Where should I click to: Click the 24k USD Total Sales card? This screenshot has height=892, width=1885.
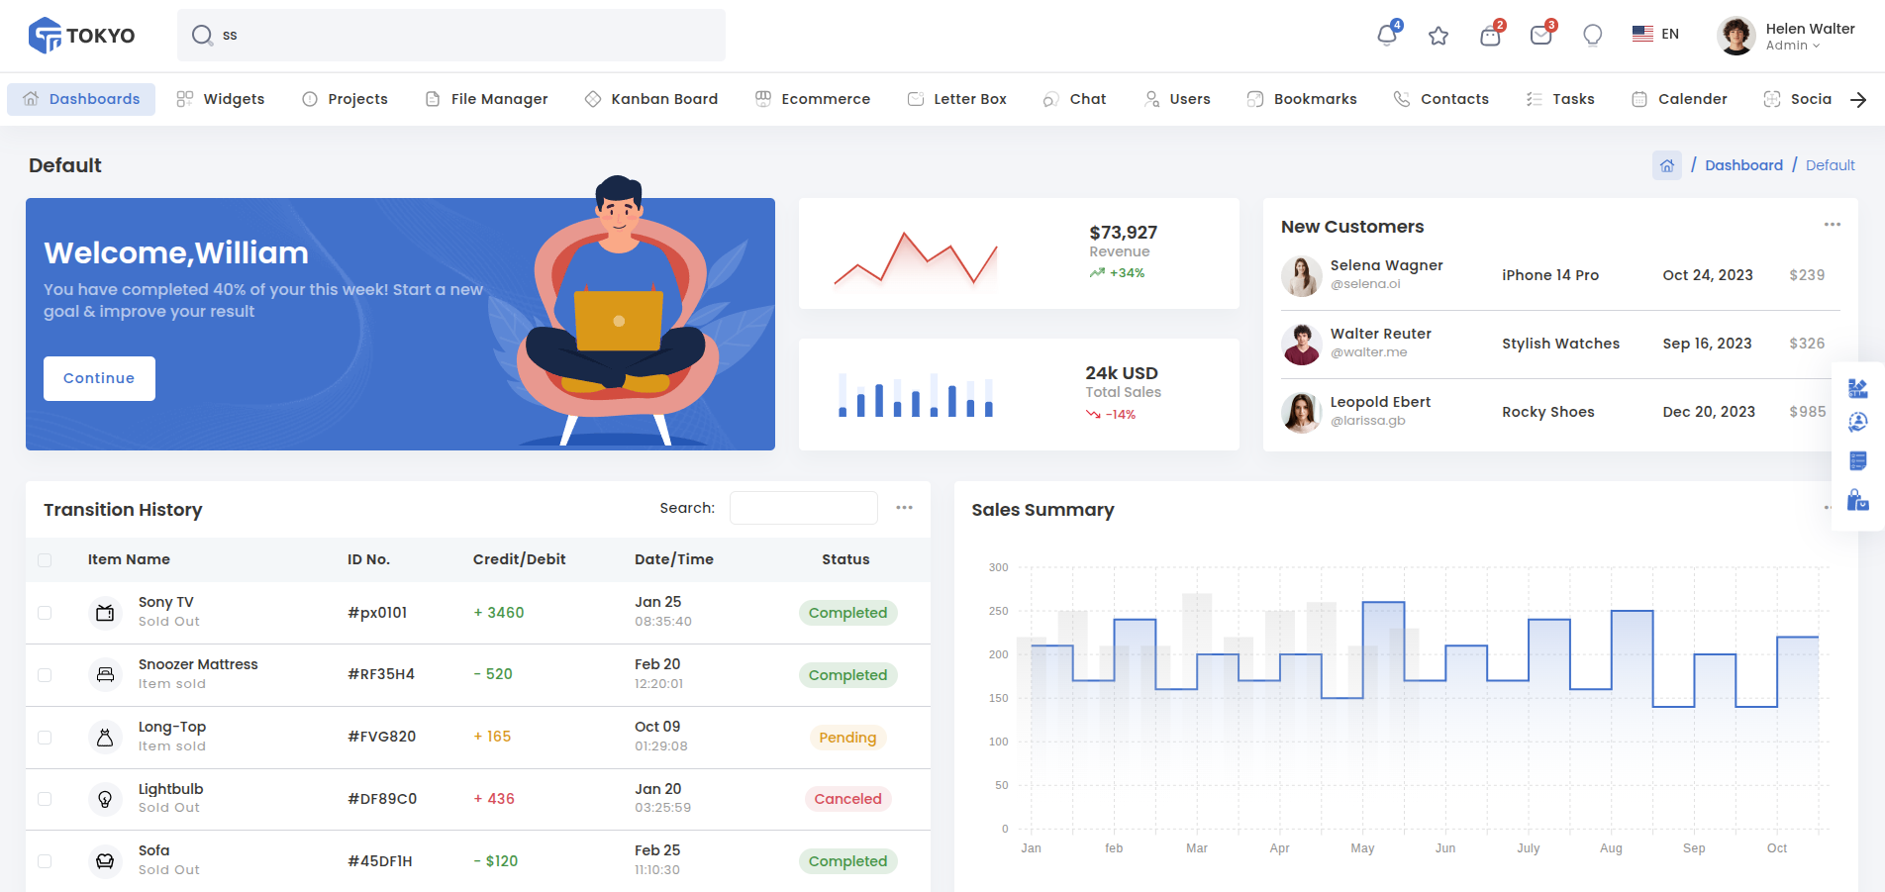click(x=1019, y=394)
